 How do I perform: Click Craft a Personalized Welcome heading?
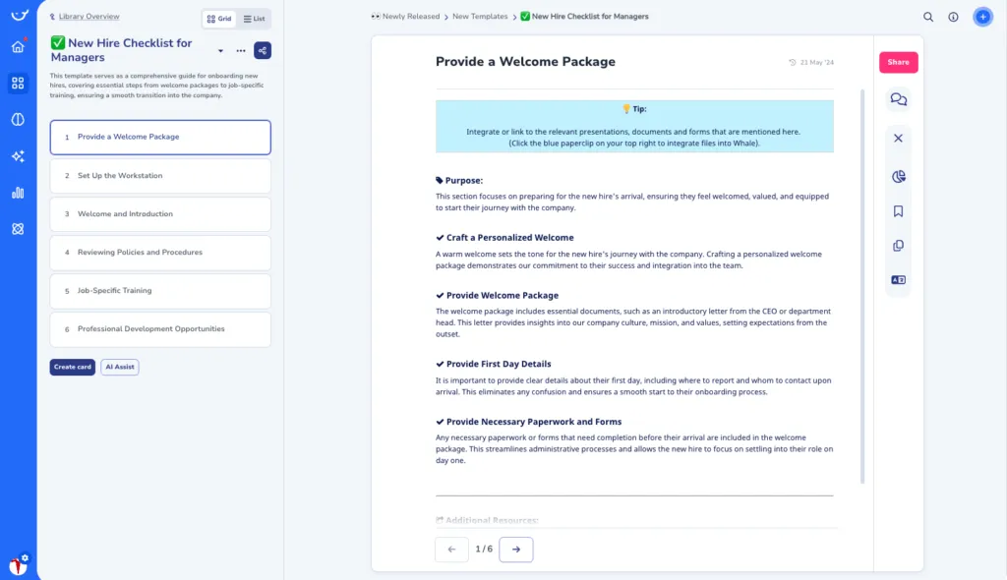[504, 238]
